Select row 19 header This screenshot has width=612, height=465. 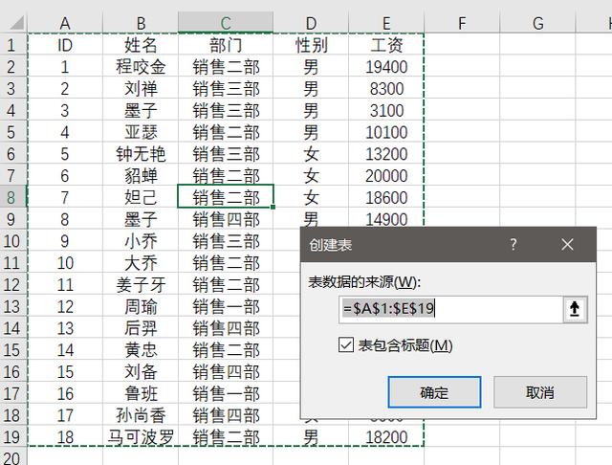11,437
